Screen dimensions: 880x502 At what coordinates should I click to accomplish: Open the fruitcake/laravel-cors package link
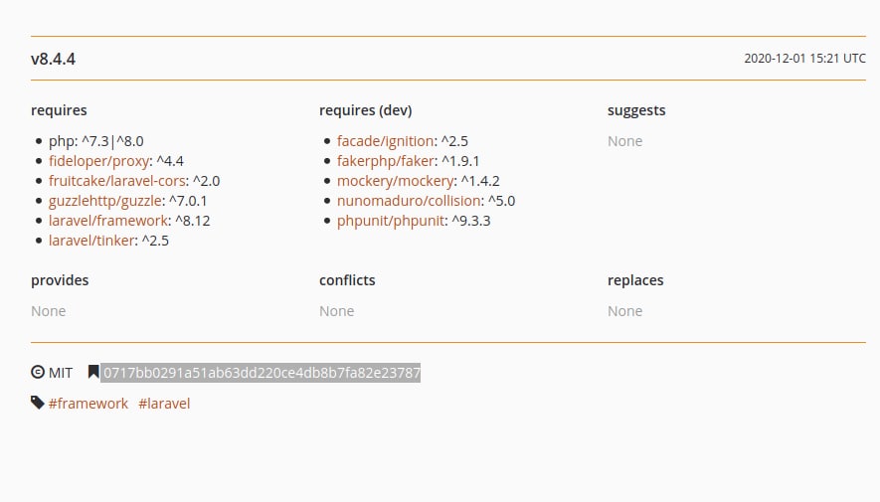[117, 181]
